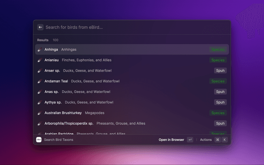Click the feather icon beside Andaman Teal
The image size is (264, 165).
click(39, 81)
